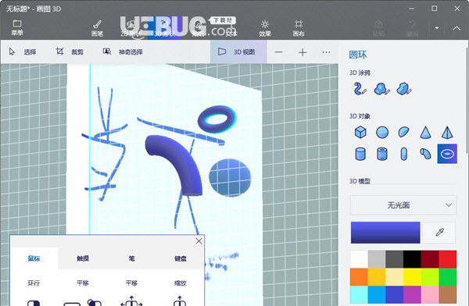Toggle the 3D 视图 view mode
Image resolution: width=469 pixels, height=306 pixels.
tap(238, 52)
